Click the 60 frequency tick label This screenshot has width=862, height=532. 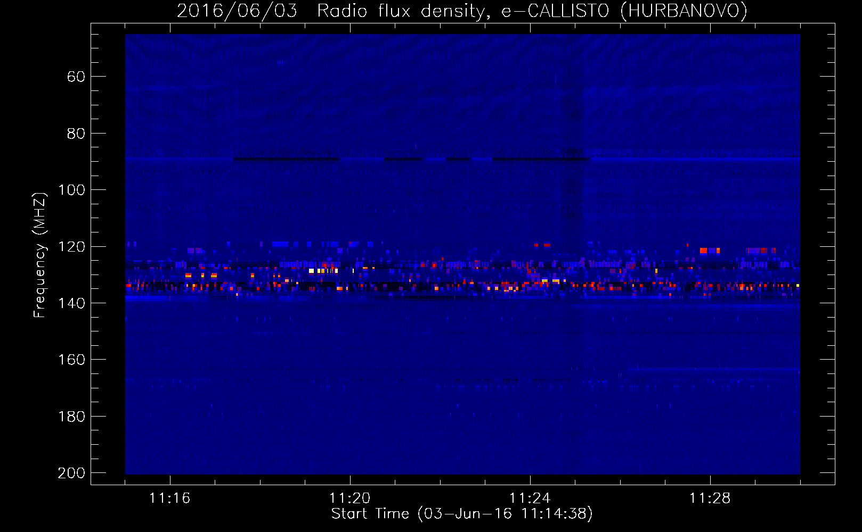[76, 77]
